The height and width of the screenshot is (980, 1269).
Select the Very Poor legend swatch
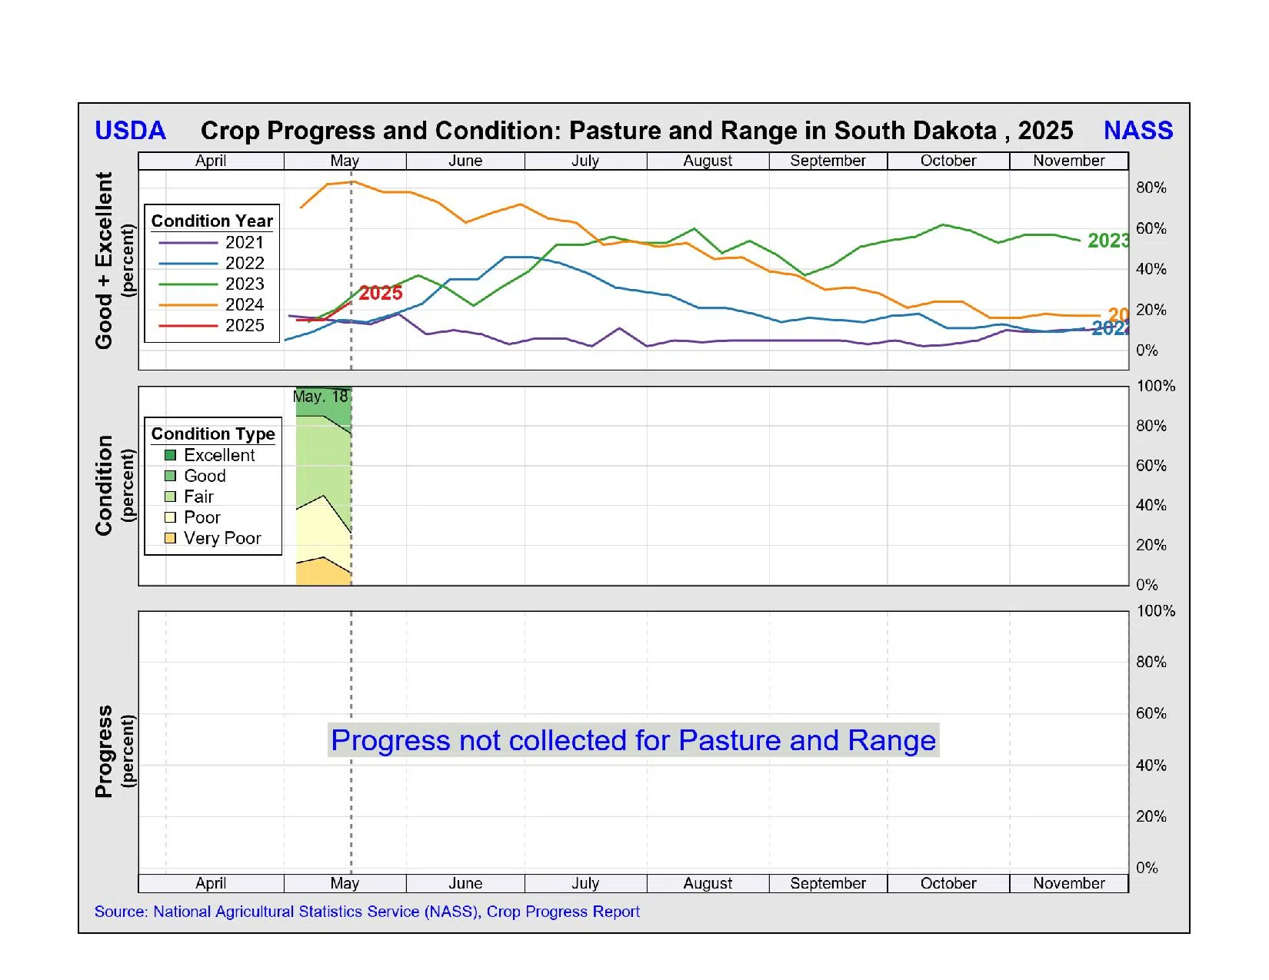pyautogui.click(x=170, y=538)
